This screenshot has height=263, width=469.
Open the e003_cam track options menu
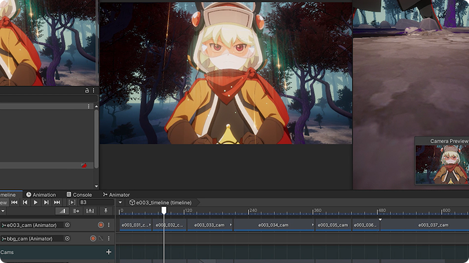coord(109,225)
